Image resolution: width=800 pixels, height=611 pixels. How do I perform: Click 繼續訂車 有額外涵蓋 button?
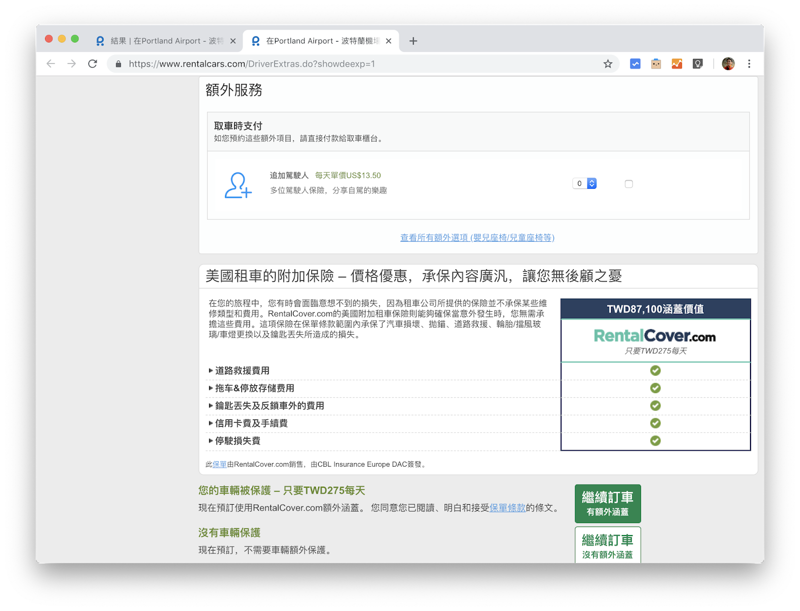607,504
